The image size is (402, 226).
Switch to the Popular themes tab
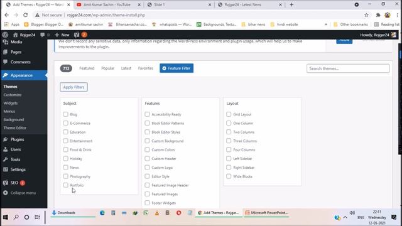tap(107, 68)
